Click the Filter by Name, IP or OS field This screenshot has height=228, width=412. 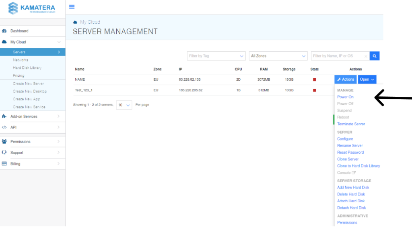(338, 56)
